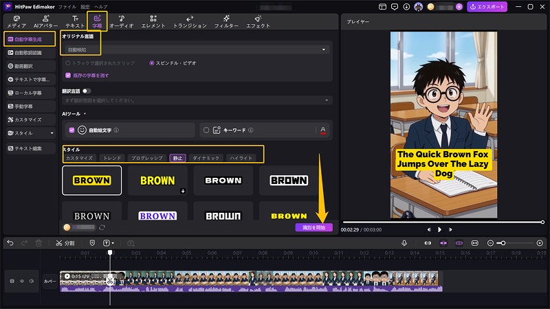Click the 分割 scissors split tool
550x309 pixels.
[x=65, y=243]
